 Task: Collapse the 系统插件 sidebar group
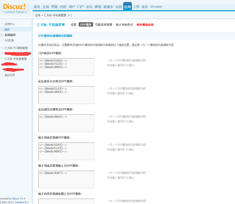(2, 35)
